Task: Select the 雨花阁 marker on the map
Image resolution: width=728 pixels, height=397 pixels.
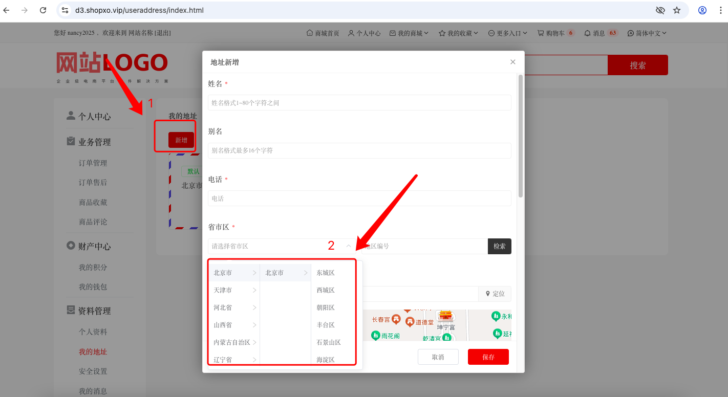Action: coord(375,336)
